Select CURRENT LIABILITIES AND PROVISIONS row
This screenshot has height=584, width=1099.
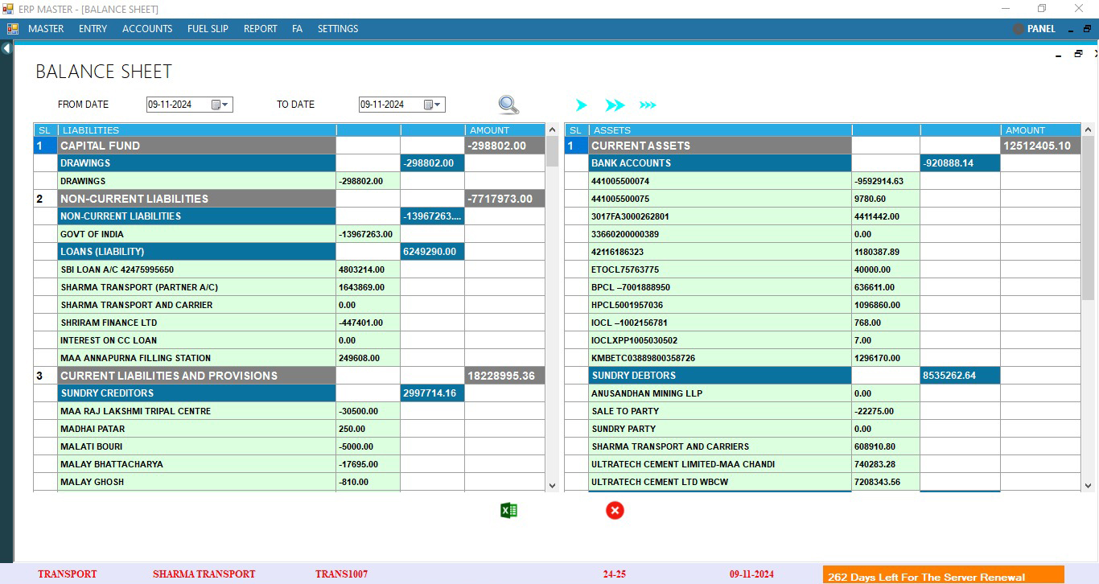point(289,376)
